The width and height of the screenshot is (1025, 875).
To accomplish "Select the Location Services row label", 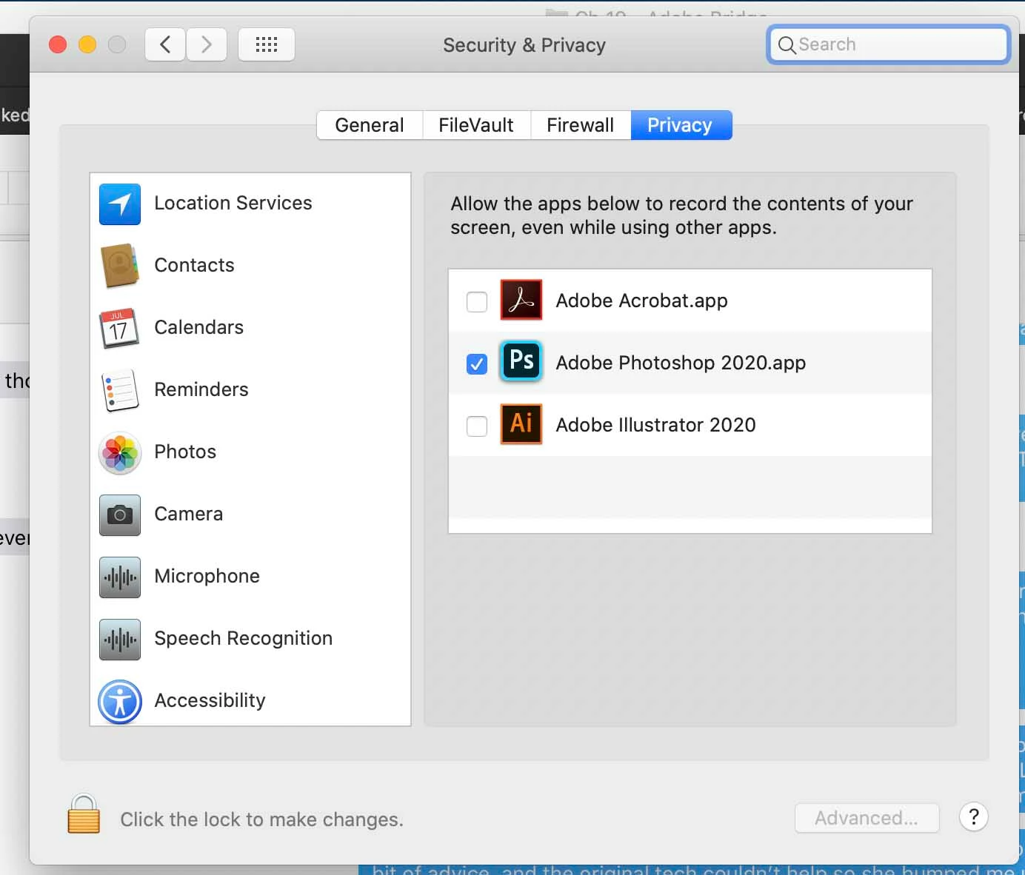I will pos(233,203).
